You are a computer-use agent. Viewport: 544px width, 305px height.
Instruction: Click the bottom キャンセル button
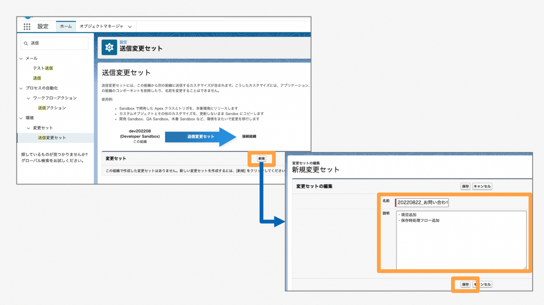482,284
